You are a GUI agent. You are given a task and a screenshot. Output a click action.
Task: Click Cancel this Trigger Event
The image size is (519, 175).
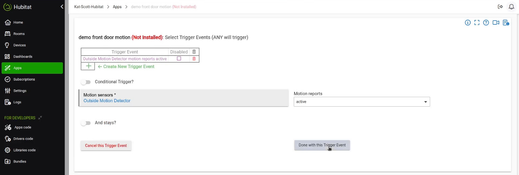[x=106, y=146]
